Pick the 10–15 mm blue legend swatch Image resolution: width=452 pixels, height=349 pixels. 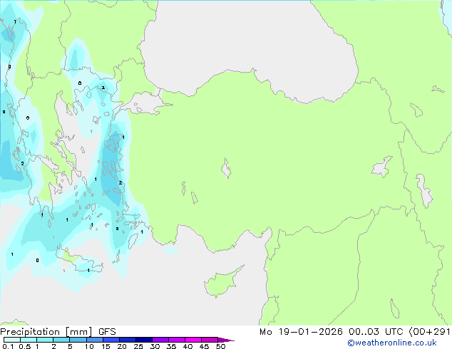coord(95,340)
